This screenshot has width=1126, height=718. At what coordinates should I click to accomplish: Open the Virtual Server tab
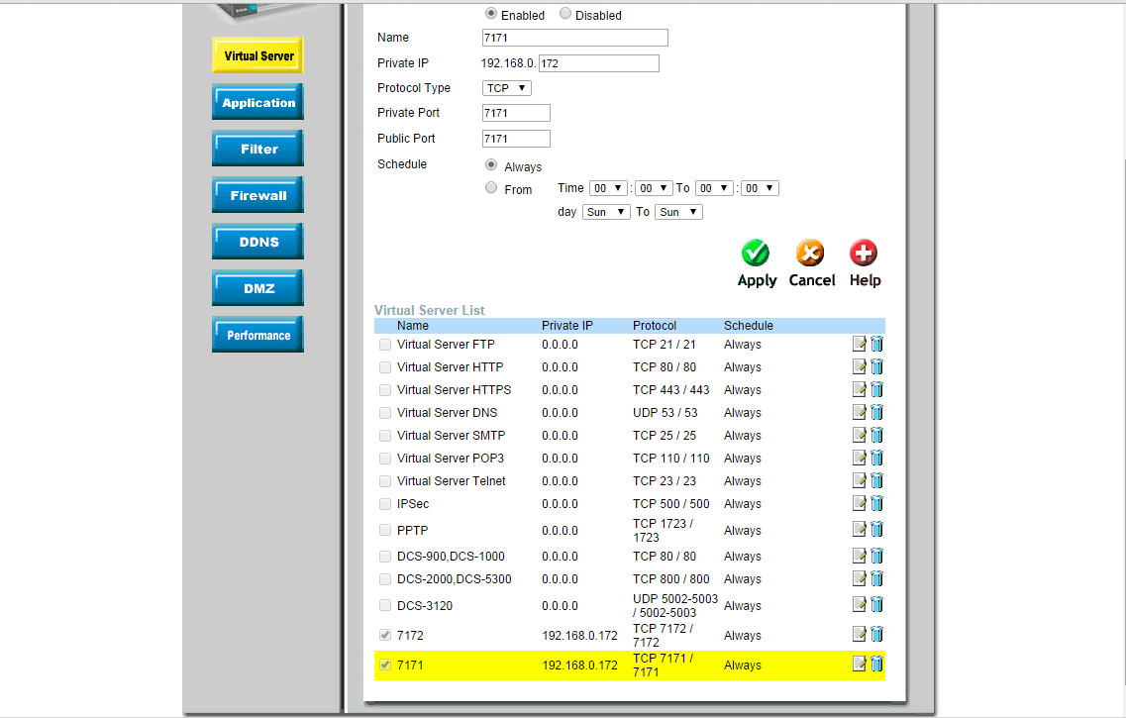tap(257, 55)
